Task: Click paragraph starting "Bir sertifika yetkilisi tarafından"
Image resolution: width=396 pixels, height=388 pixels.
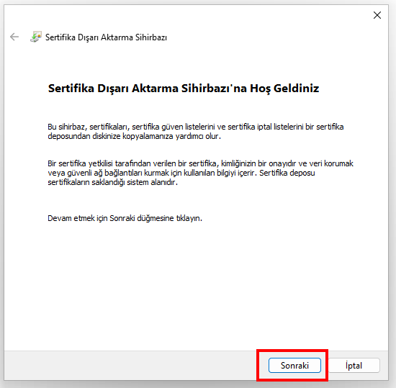Action: [201, 173]
